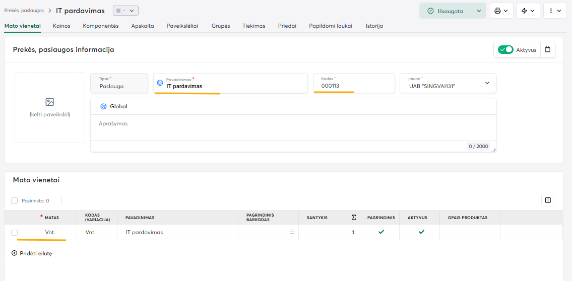Open the Istorija tab
The image size is (572, 281).
374,26
